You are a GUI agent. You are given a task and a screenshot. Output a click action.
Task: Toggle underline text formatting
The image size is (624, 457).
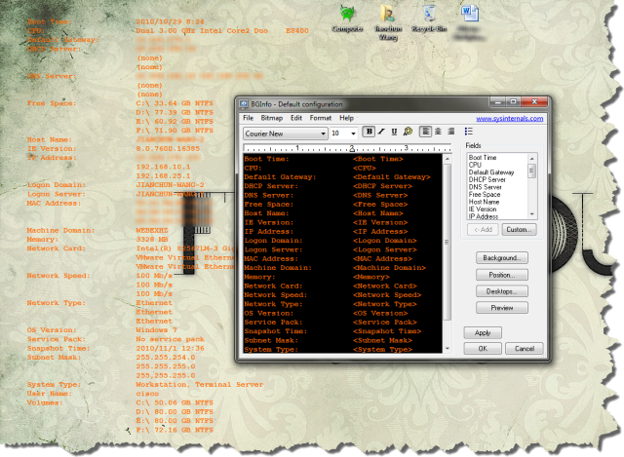[x=393, y=133]
